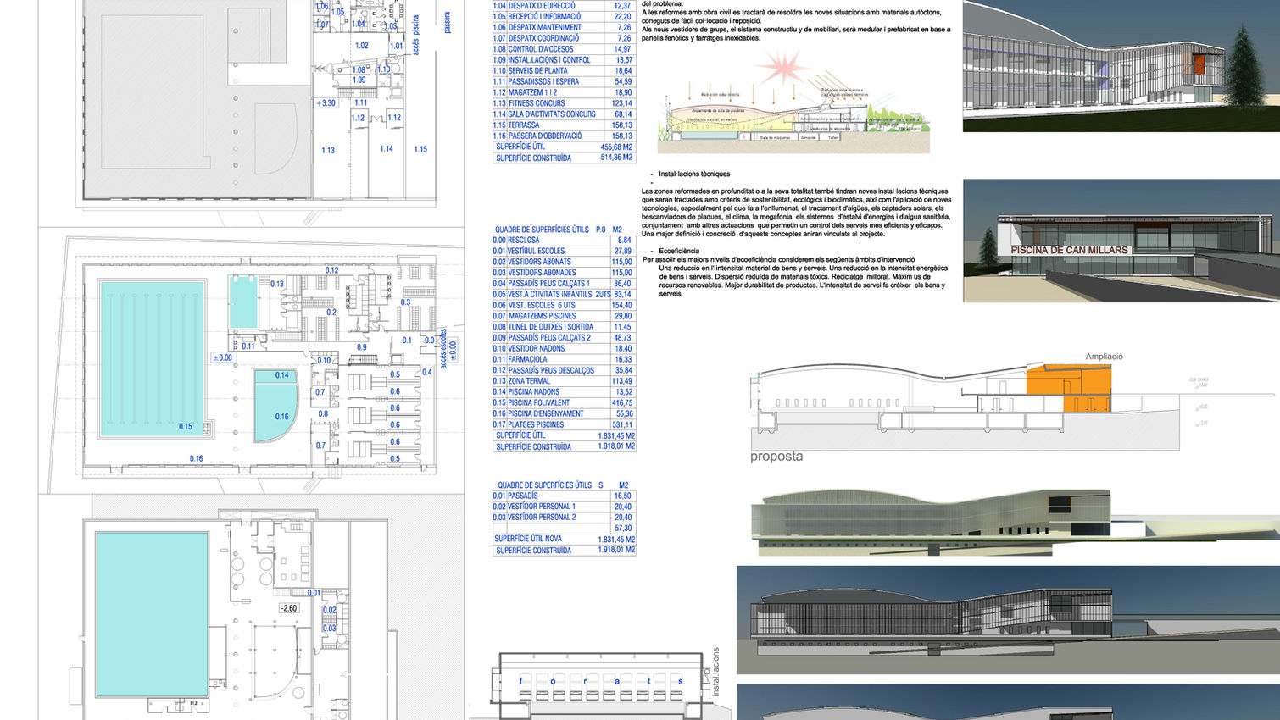1280x720 pixels.
Task: Select the 'passera' label on the upper plan
Action: click(x=448, y=22)
